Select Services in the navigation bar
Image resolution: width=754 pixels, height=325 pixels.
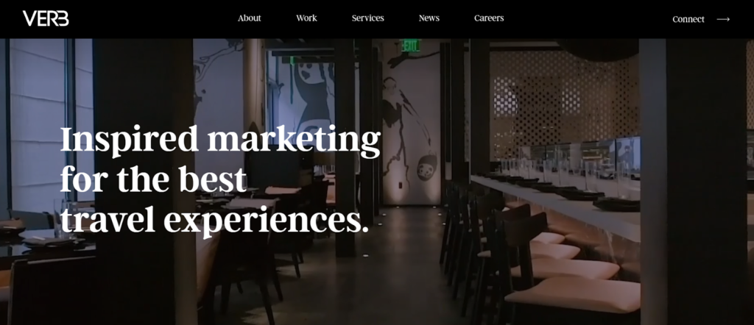(x=368, y=18)
